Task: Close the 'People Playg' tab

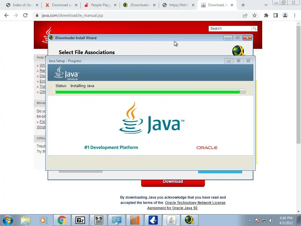Action: 115,5
